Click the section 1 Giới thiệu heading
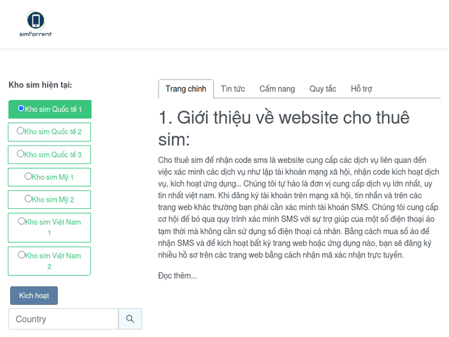Screen dimensions: 449x337 (284, 128)
